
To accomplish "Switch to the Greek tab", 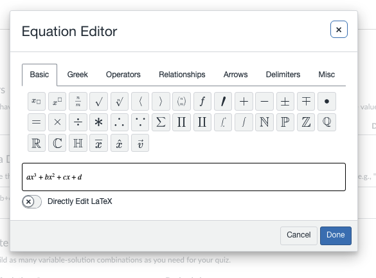I will point(78,75).
